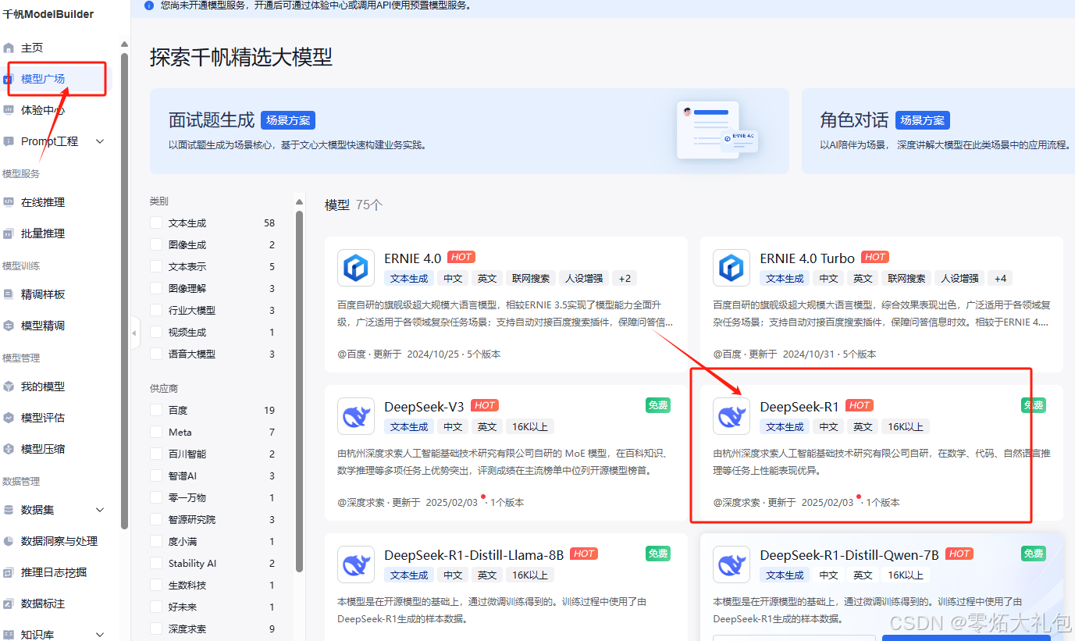Expand the Prompt工程 submenu chevron
The image size is (1075, 641).
pyautogui.click(x=100, y=141)
